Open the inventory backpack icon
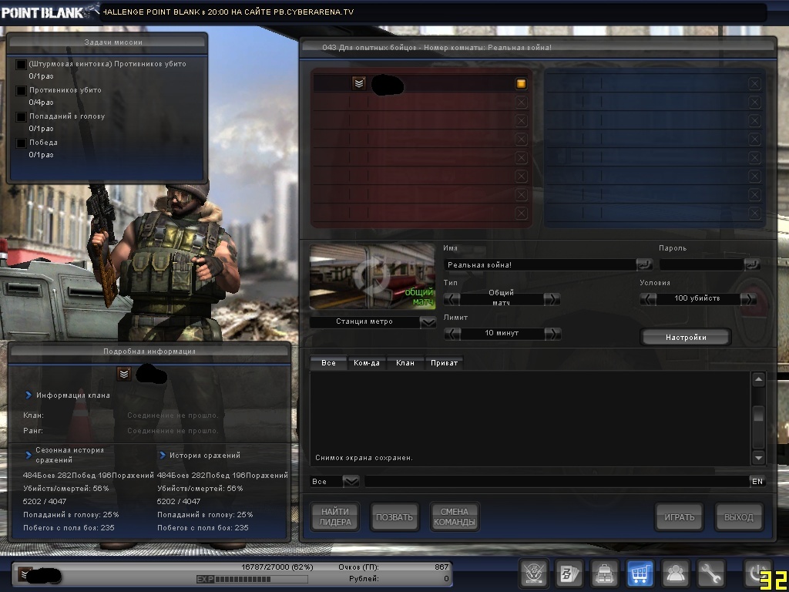789x592 pixels. click(604, 573)
